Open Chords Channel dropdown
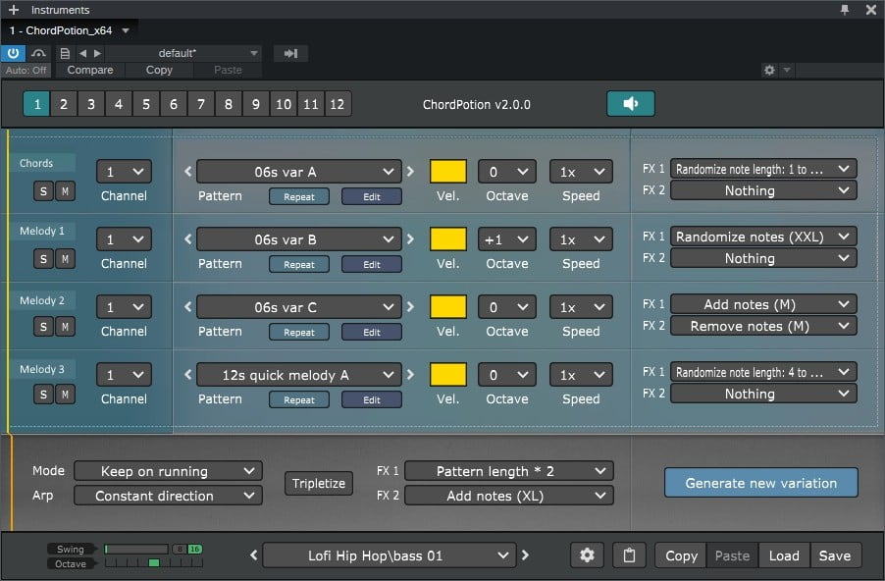Image resolution: width=885 pixels, height=581 pixels. [x=124, y=172]
